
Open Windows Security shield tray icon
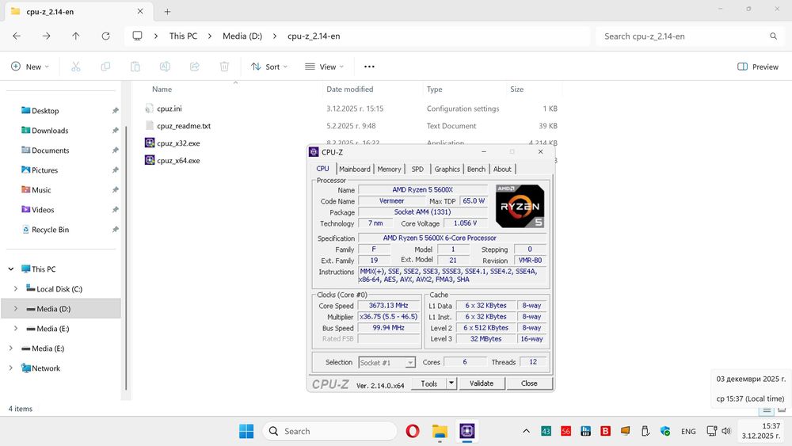[665, 432]
